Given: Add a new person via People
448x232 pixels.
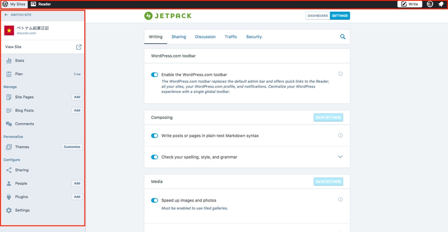Looking at the screenshot, I should pyautogui.click(x=77, y=183).
